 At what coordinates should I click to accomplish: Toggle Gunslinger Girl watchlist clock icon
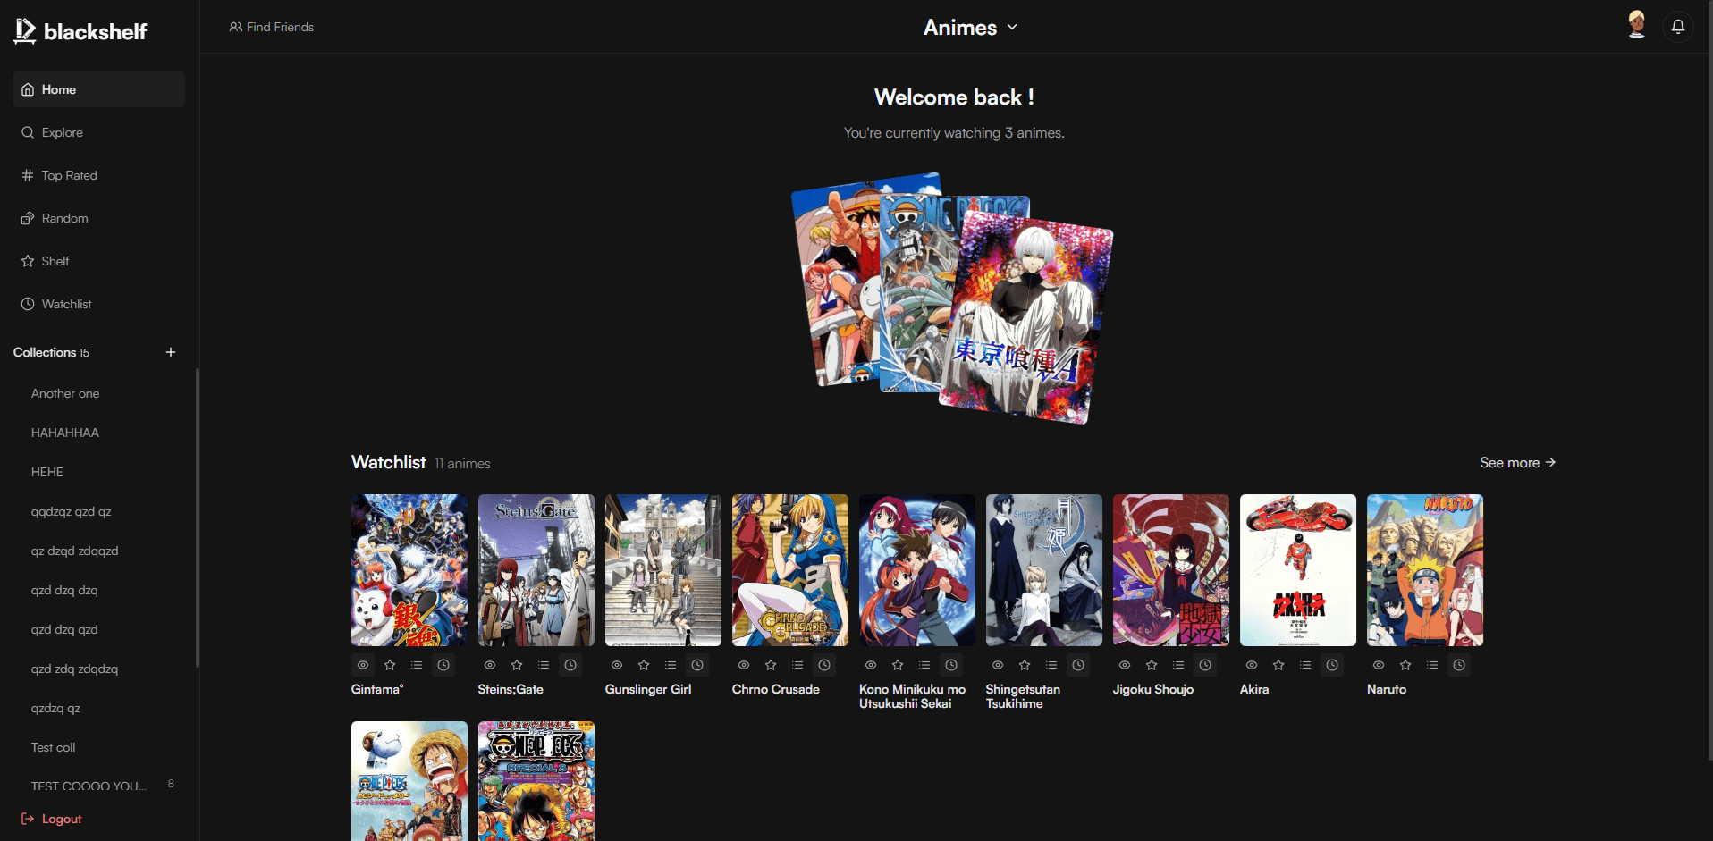(x=697, y=665)
